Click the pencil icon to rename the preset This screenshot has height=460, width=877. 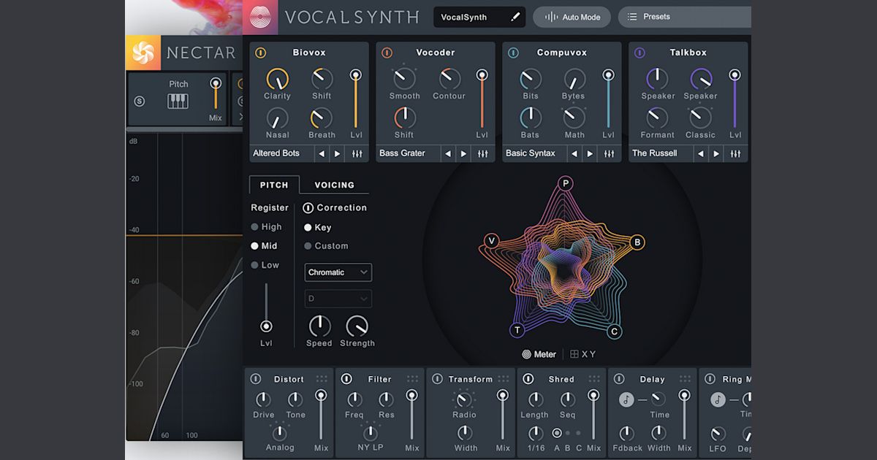point(515,16)
